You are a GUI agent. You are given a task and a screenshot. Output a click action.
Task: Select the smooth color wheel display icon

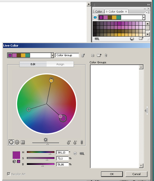pos(11,142)
